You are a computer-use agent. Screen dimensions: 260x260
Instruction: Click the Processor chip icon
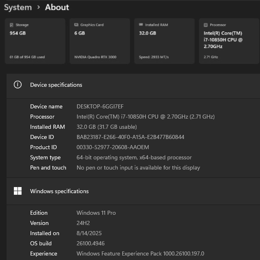(x=206, y=25)
